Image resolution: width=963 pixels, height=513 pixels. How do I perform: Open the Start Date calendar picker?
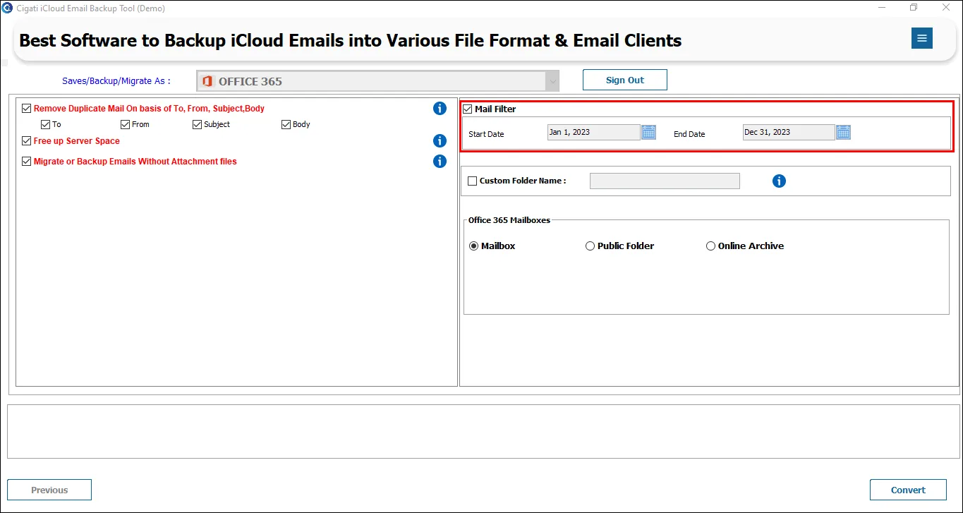[x=649, y=132]
